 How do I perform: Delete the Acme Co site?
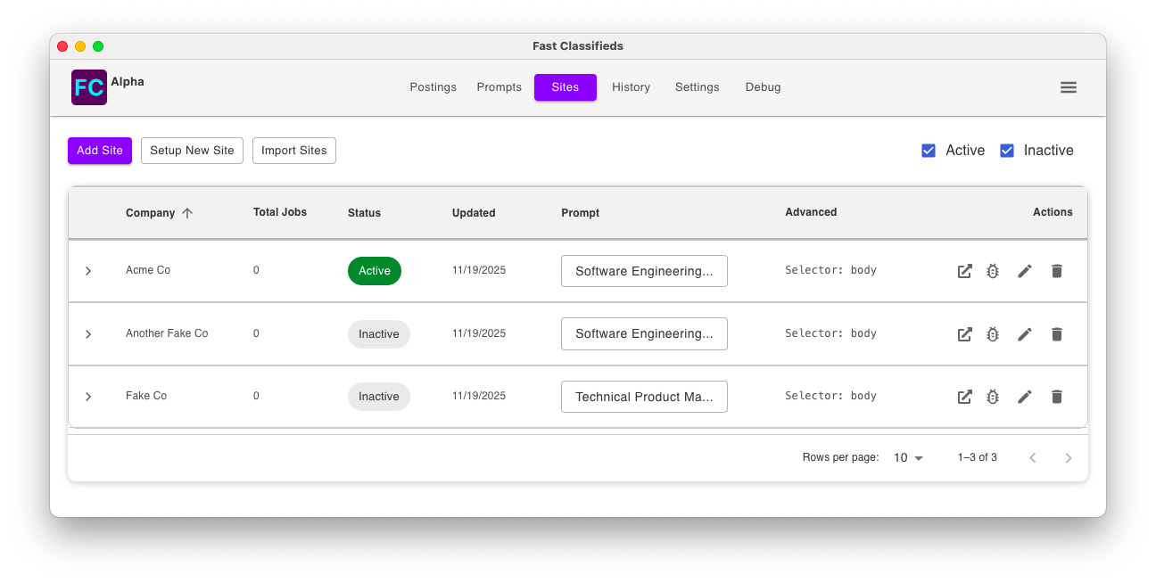pos(1057,271)
